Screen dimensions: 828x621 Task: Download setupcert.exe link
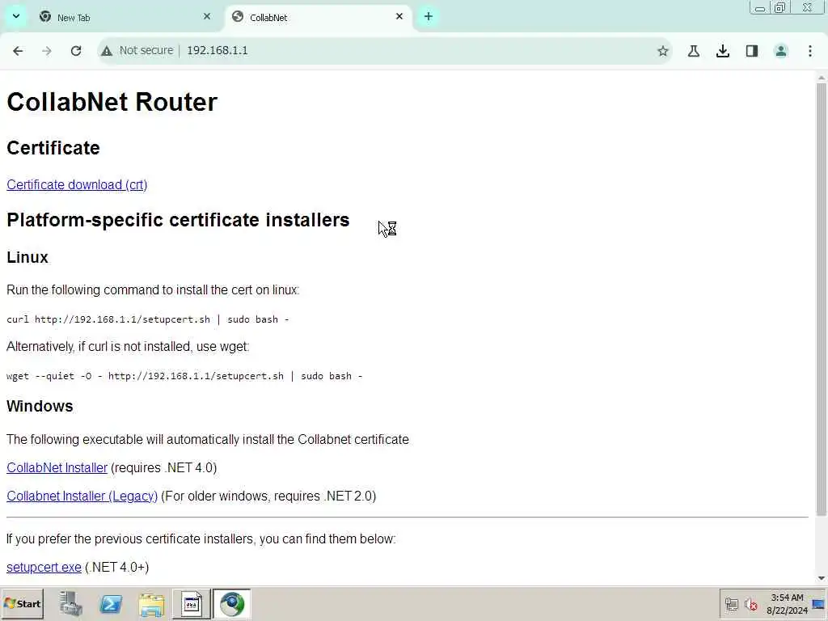pos(44,567)
